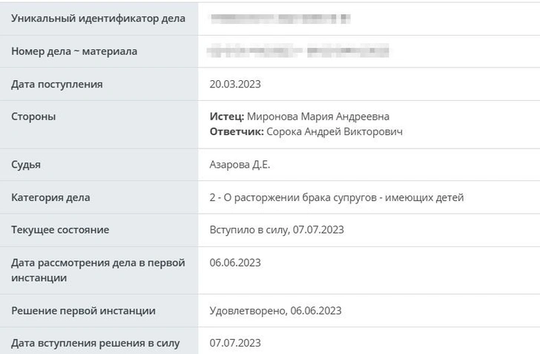Select the receipt date 20.03.2023
The width and height of the screenshot is (540, 354).
click(235, 84)
